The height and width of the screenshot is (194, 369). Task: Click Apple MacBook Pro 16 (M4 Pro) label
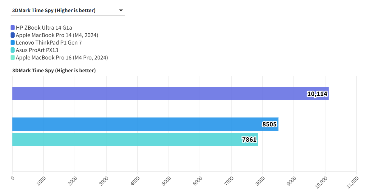pos(62,58)
